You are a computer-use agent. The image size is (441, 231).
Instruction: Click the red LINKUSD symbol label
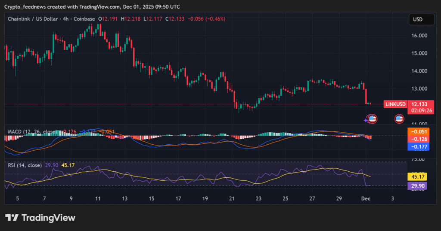tap(395, 104)
